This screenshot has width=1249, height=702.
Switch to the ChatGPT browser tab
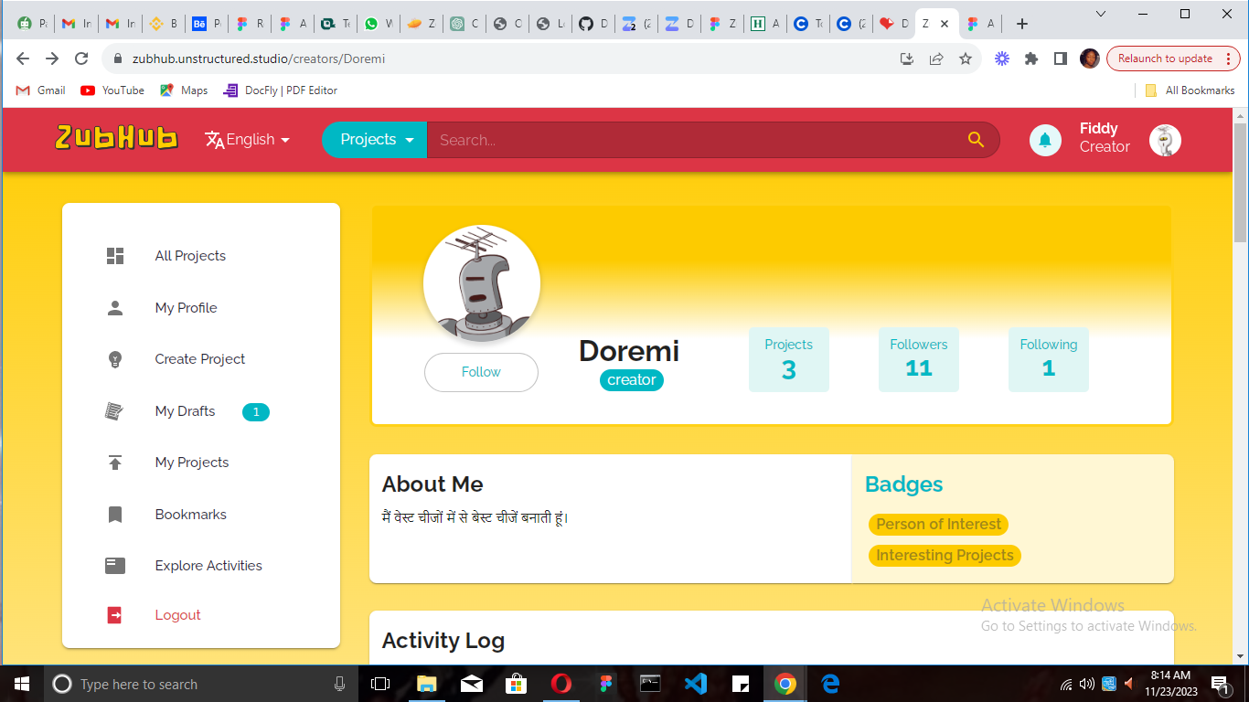464,25
